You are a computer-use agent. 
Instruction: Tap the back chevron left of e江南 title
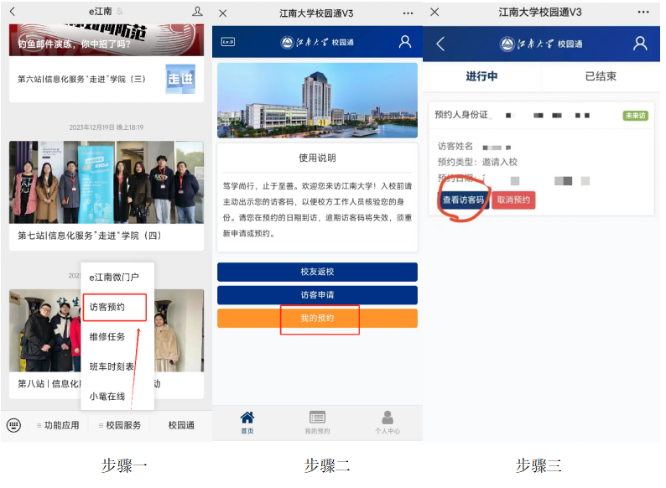(x=12, y=12)
